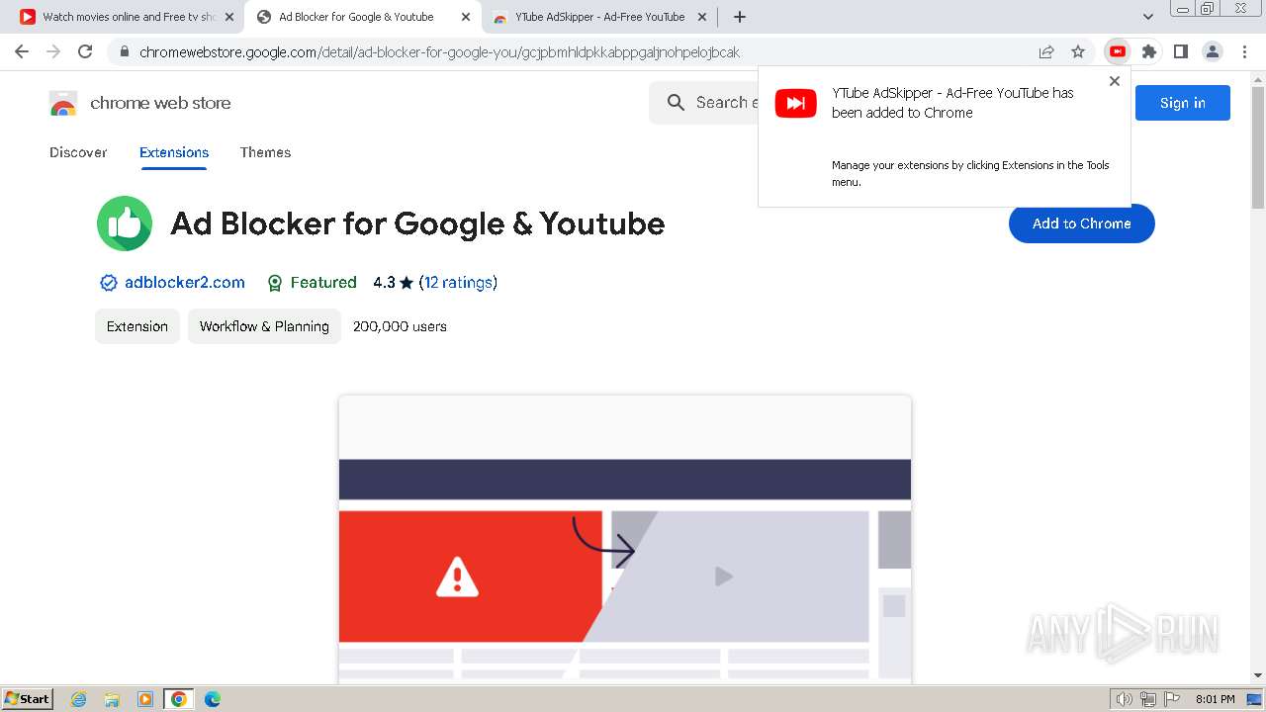Click the 200,000 users text
The width and height of the screenshot is (1266, 712).
tap(400, 326)
